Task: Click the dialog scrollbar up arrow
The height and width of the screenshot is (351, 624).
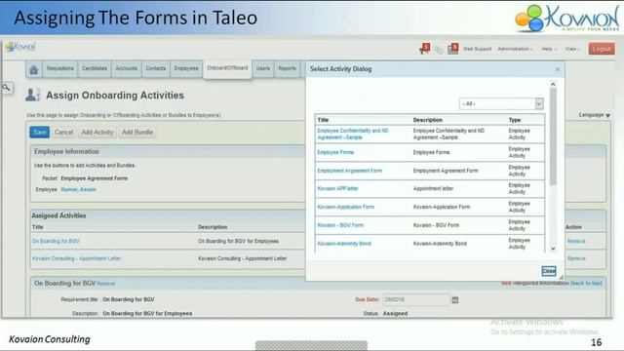Action: click(553, 85)
